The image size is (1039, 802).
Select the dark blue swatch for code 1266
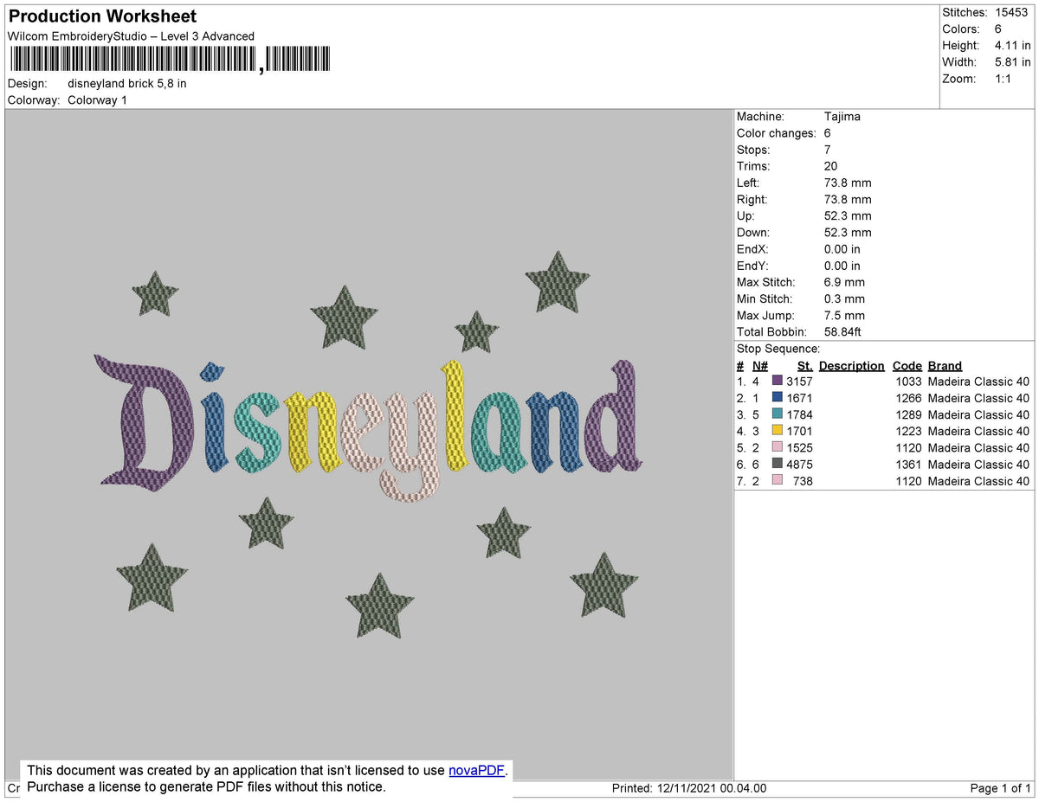778,398
